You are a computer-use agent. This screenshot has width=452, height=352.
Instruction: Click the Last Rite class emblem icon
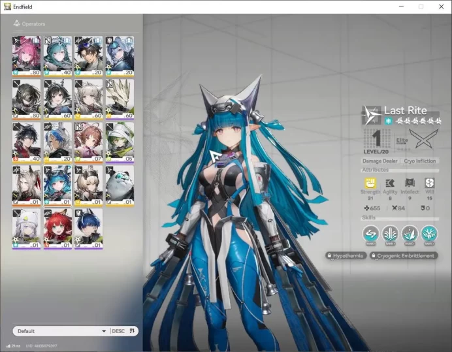pos(372,115)
